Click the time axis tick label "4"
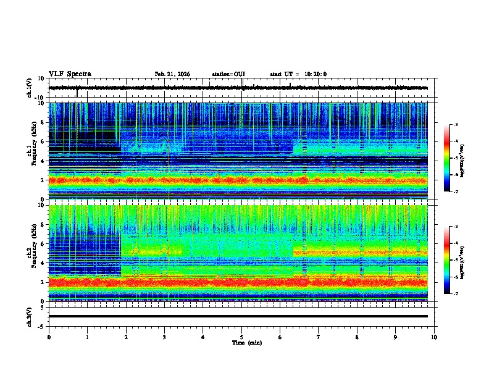The image size is (489, 378). (203, 337)
